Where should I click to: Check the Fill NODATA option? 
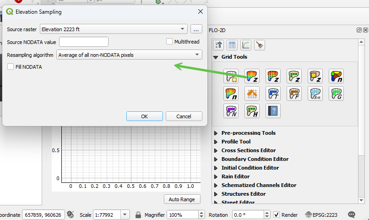point(11,67)
